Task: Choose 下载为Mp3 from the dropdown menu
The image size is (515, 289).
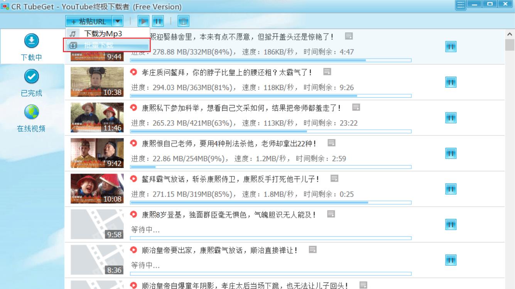Action: pos(103,34)
